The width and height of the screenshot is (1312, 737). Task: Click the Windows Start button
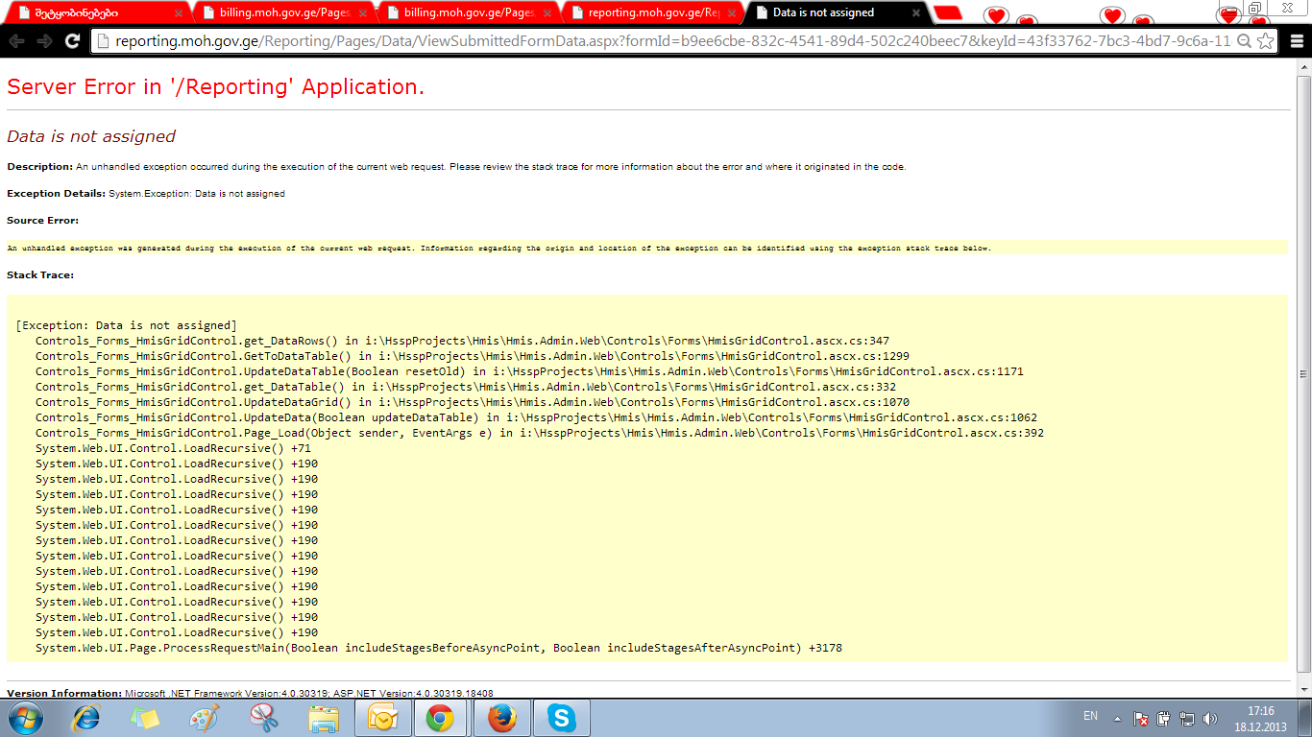point(27,718)
